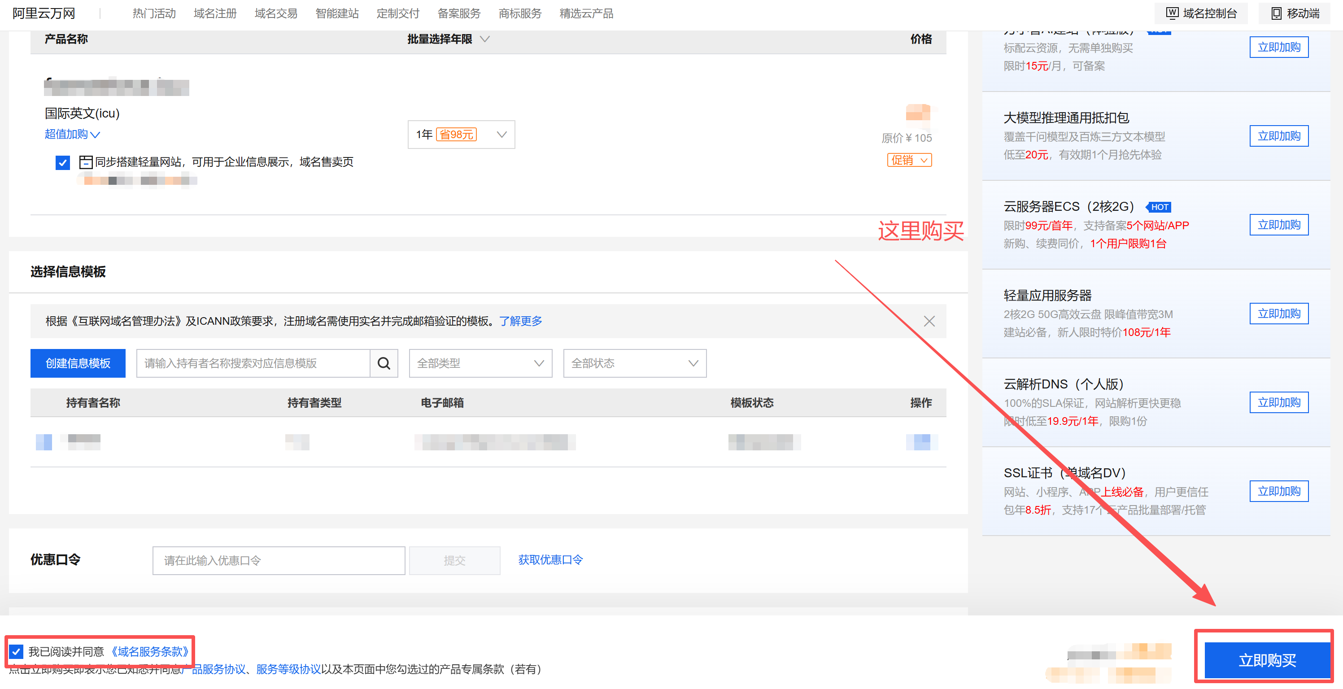Expand the 批量选择年限 dropdown
The height and width of the screenshot is (689, 1343).
pos(449,39)
